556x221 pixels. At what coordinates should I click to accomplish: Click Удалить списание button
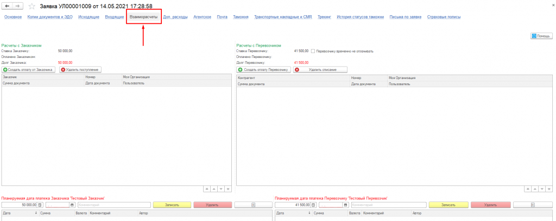coord(320,70)
